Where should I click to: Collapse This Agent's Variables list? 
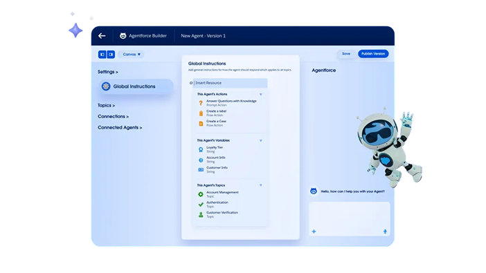coord(261,140)
